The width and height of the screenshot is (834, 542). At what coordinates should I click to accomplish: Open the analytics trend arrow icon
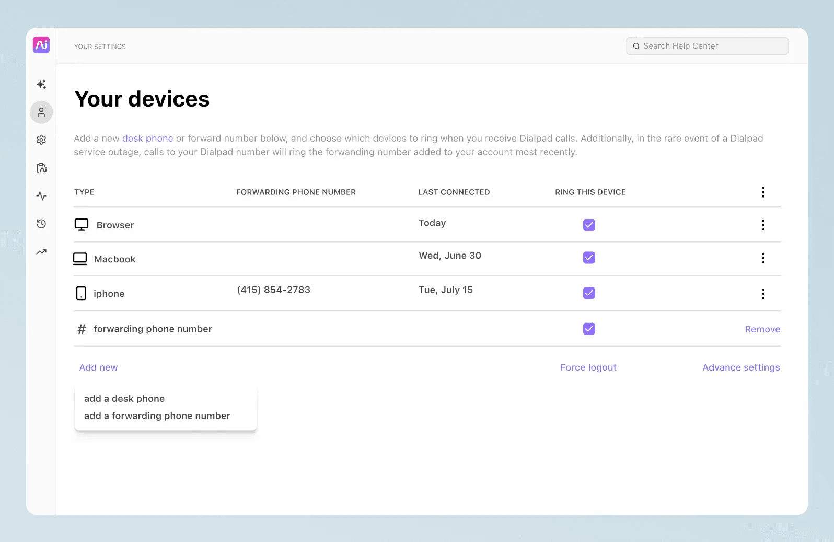[x=41, y=252]
